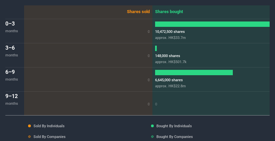Click the striped Sold By Companies legend icon

click(29, 137)
